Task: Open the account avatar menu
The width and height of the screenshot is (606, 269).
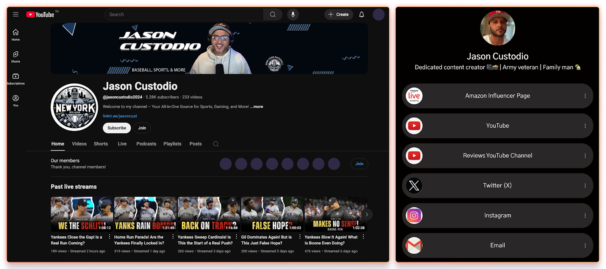Action: click(x=379, y=14)
